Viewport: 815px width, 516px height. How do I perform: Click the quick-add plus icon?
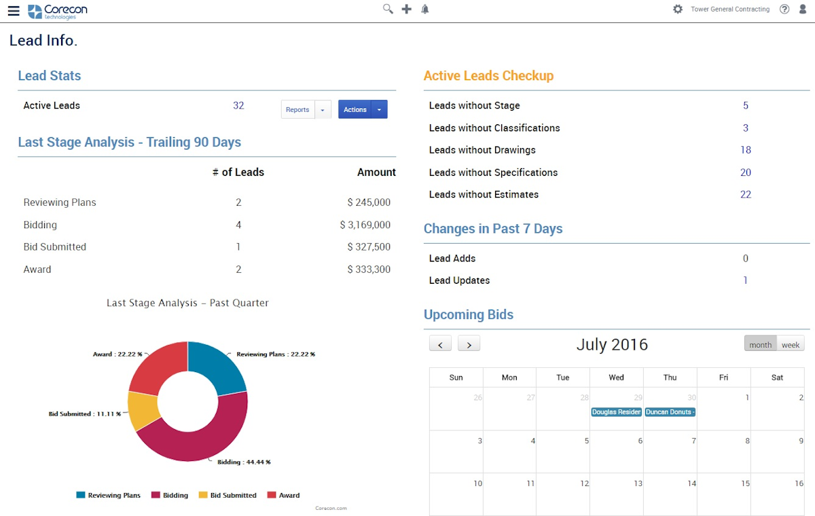(405, 9)
